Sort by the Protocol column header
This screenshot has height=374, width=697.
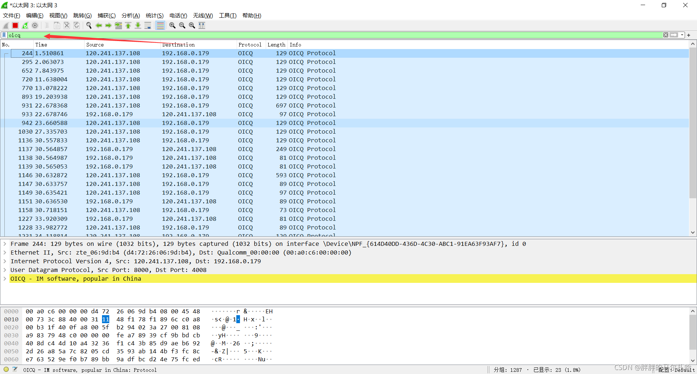[x=251, y=45]
